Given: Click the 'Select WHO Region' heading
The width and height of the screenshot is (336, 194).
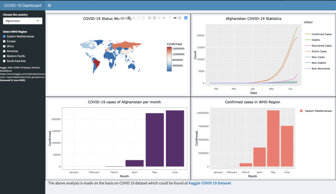Looking at the screenshot, I should coord(15,32).
